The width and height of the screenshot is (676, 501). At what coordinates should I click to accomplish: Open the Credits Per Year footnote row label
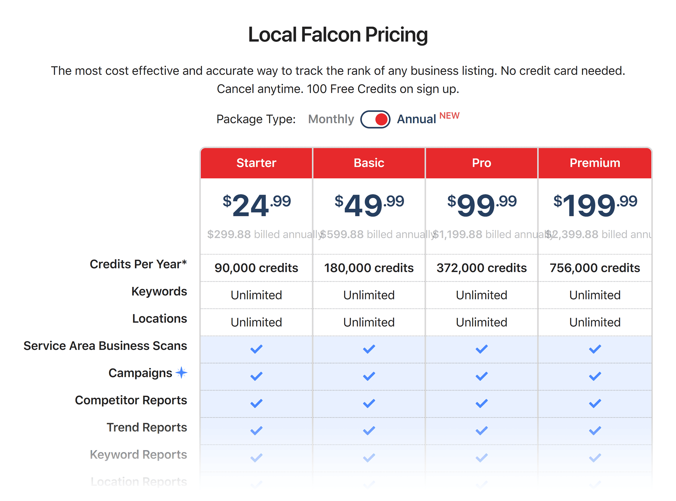(x=138, y=264)
